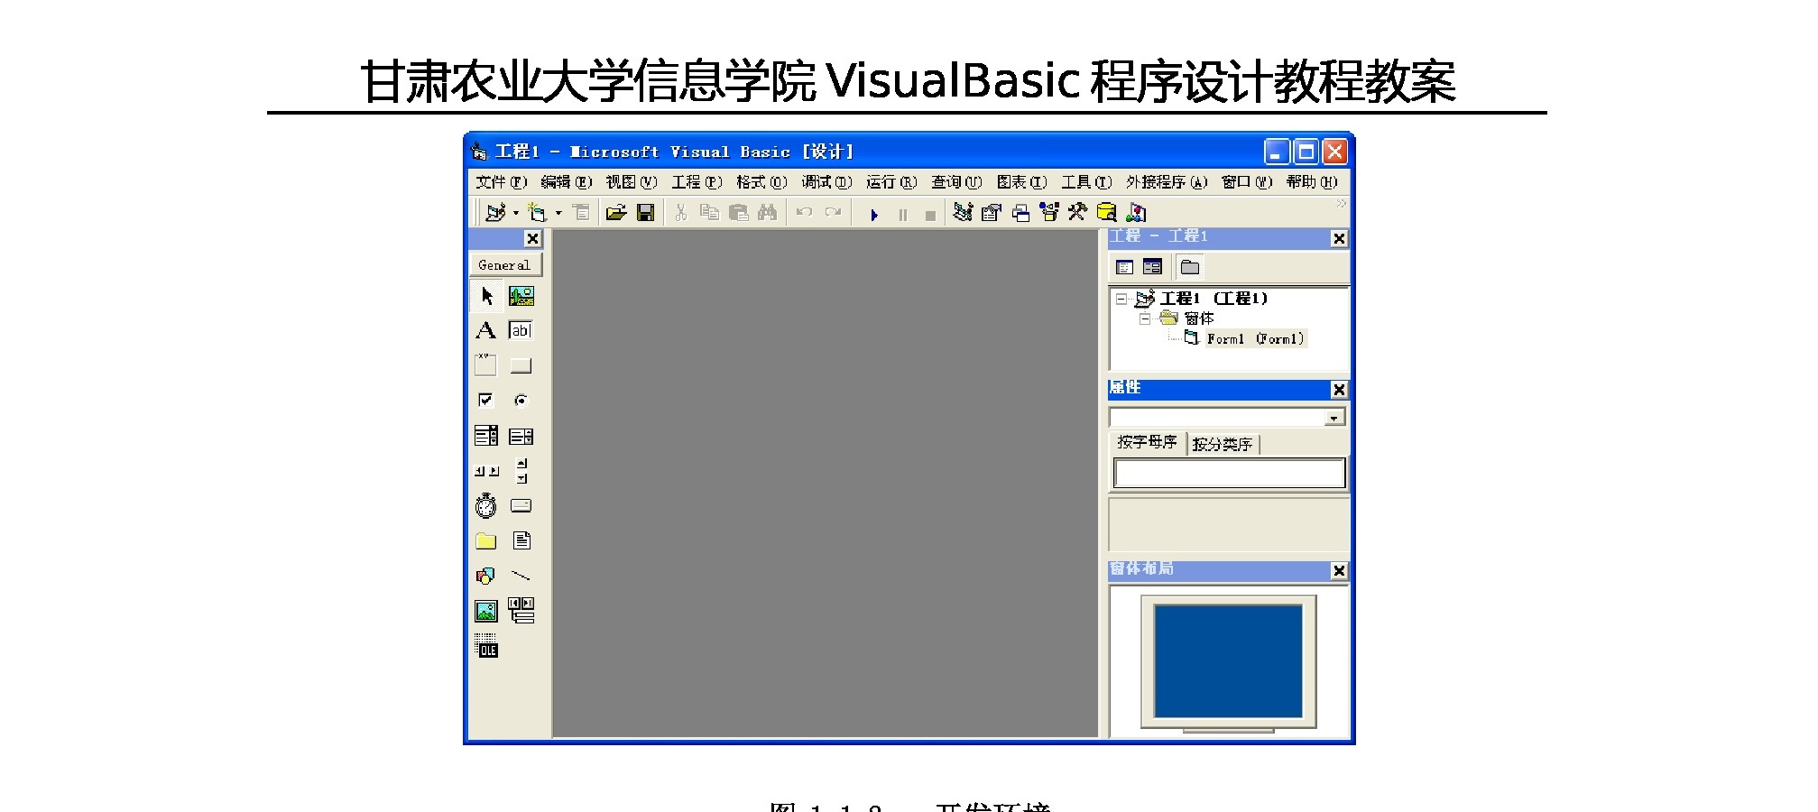Click View Code in project panel
Image resolution: width=1818 pixels, height=812 pixels.
[x=1124, y=267]
